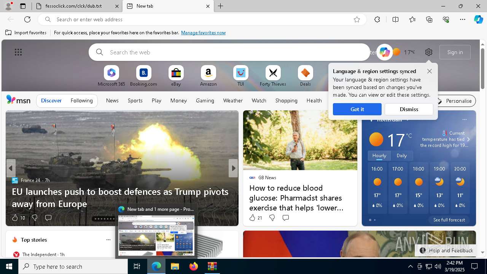Open the Sports category
This screenshot has height=274, width=487.
pos(135,100)
